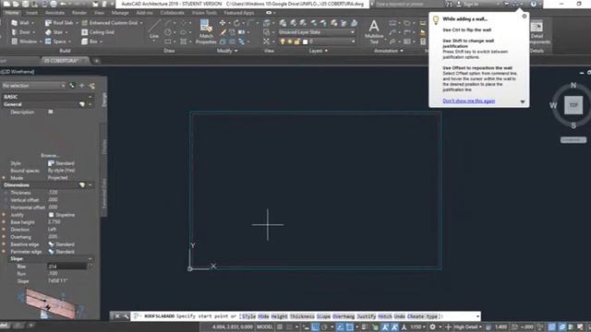591x332 pixels.
Task: Collapse the BASIC category in Properties
Action: pos(90,97)
